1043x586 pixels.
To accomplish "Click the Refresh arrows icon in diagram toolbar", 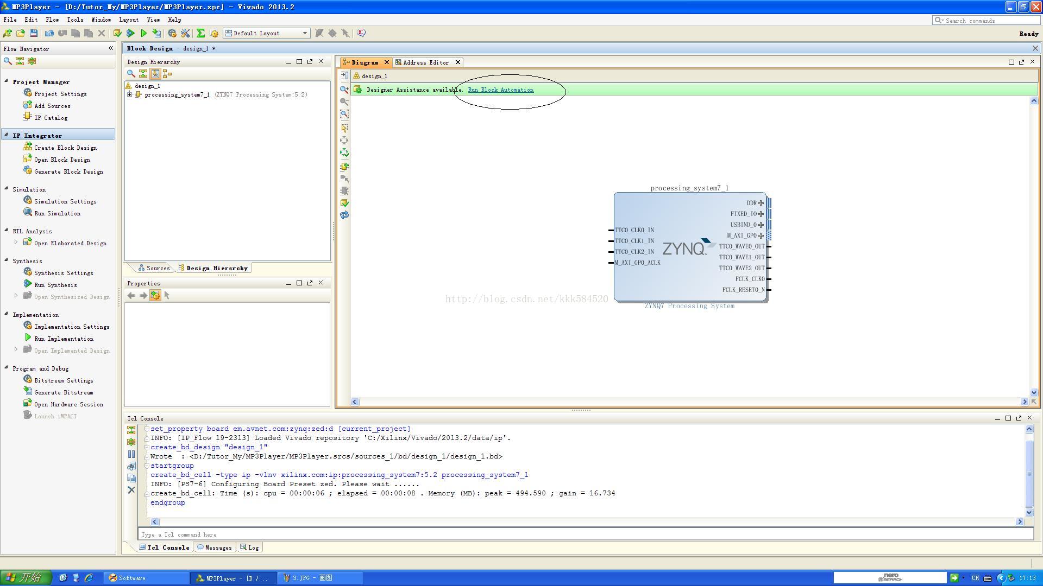I will pyautogui.click(x=344, y=215).
